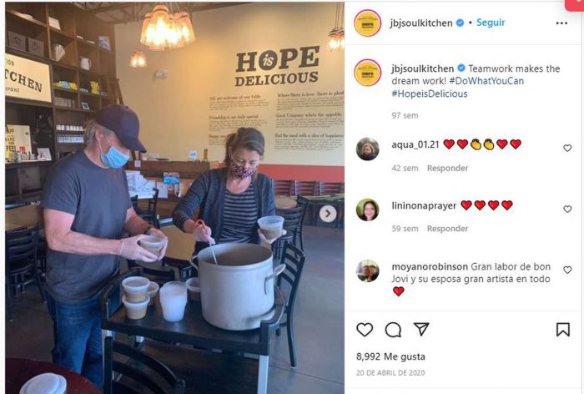Screen dimensions: 584x394
Task: View the 8,992 Me gusta likes list
Action: [390, 356]
